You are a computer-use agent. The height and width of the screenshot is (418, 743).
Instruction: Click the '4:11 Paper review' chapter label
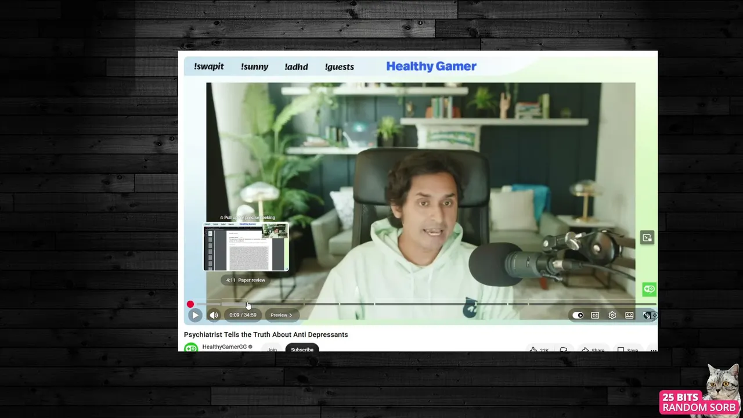[246, 280]
